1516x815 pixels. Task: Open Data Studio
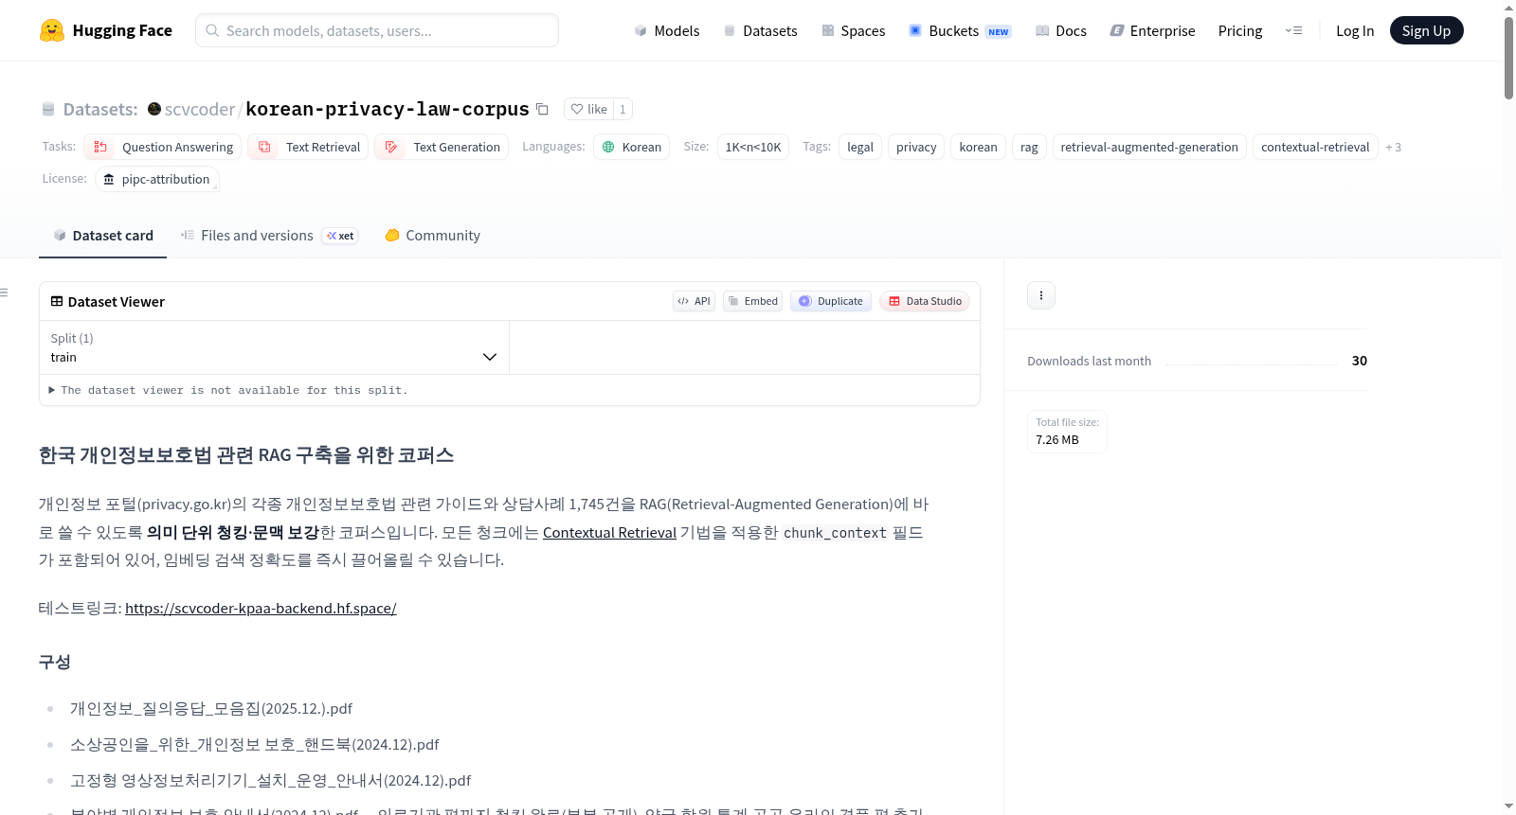[925, 301]
